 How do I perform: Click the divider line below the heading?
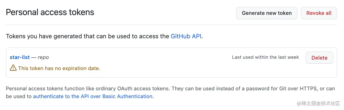click(171, 25)
